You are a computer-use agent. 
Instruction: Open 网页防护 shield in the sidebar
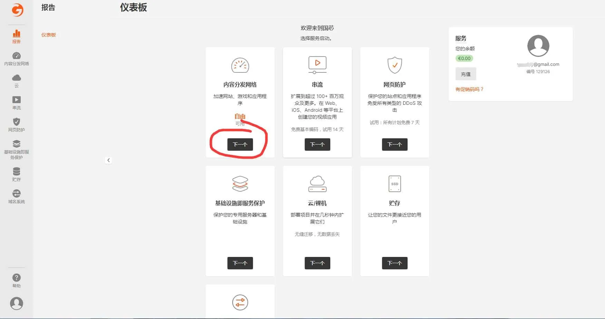coord(17,125)
